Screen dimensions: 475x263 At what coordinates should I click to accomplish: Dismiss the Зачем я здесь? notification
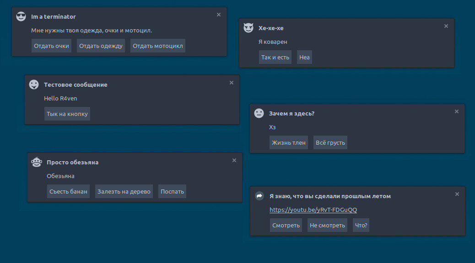457,111
